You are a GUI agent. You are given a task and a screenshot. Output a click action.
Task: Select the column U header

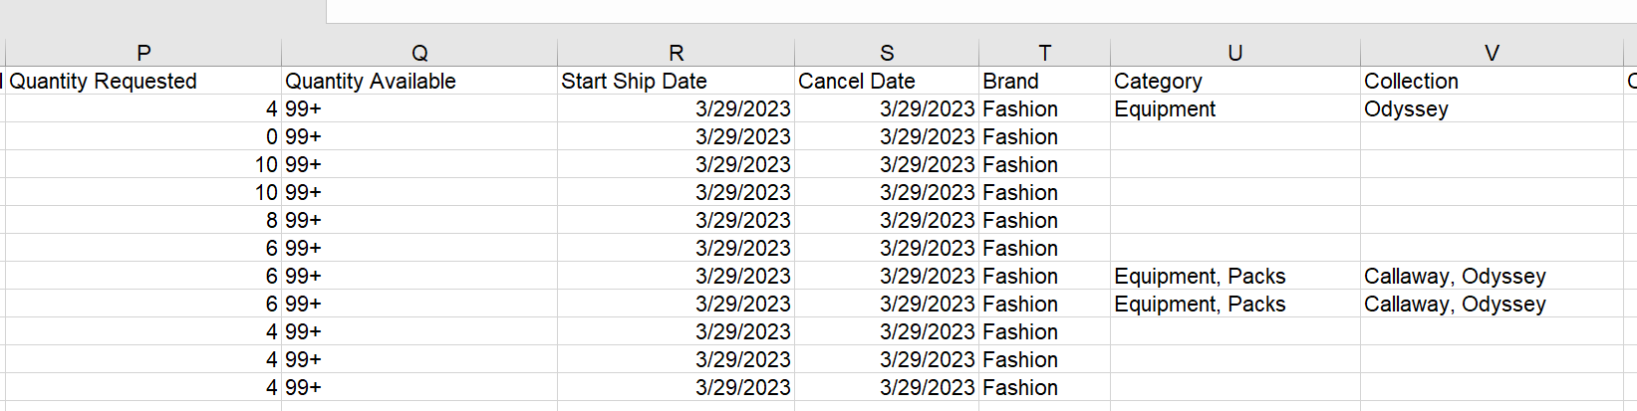point(1234,53)
